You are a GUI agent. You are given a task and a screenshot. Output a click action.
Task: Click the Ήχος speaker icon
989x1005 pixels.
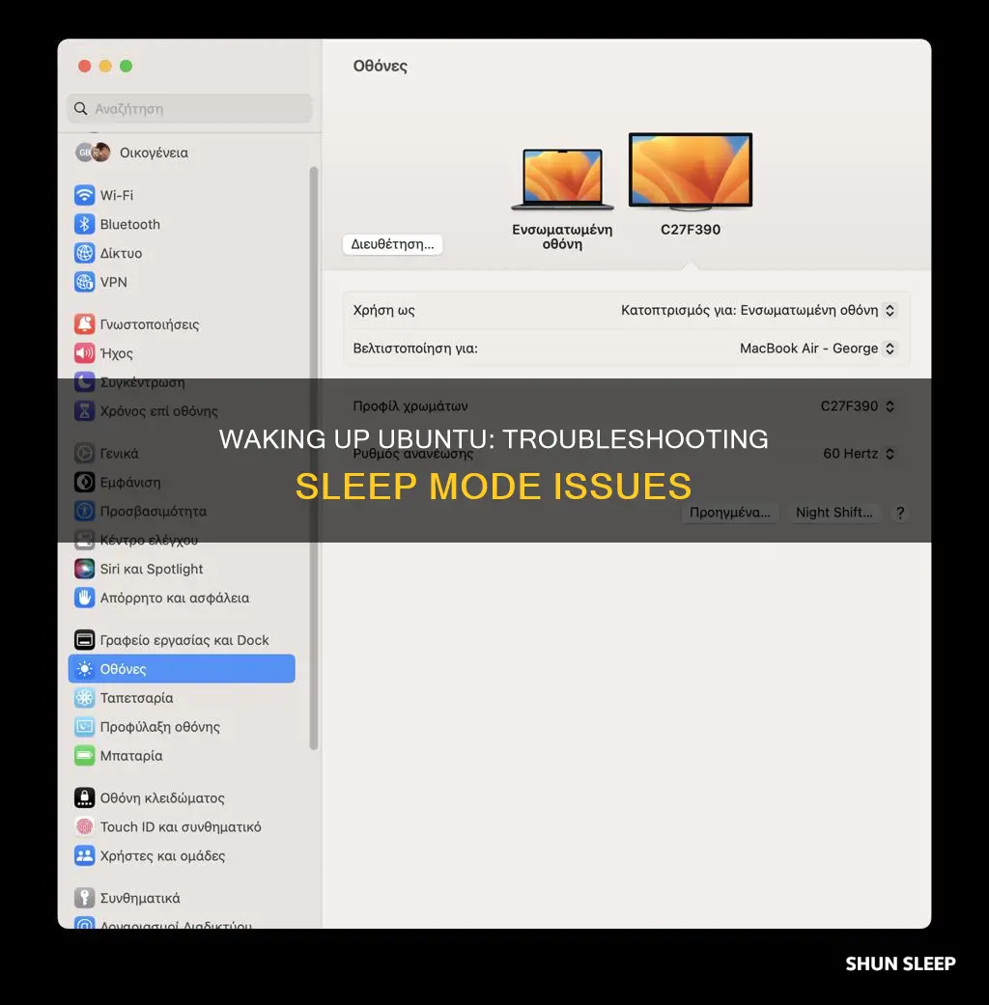click(x=84, y=352)
